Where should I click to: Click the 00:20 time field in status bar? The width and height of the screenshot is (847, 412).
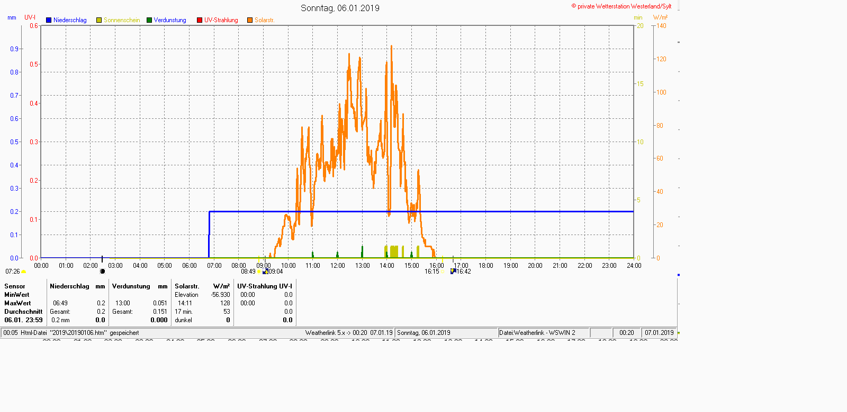pos(627,333)
